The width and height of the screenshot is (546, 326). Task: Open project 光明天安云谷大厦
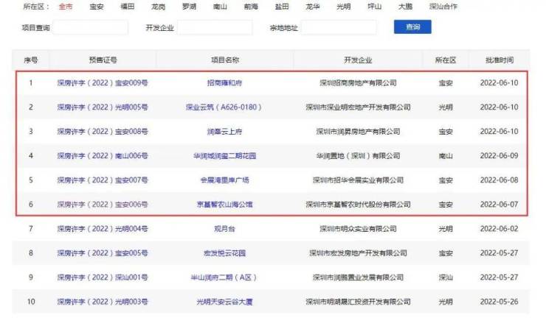pos(224,302)
